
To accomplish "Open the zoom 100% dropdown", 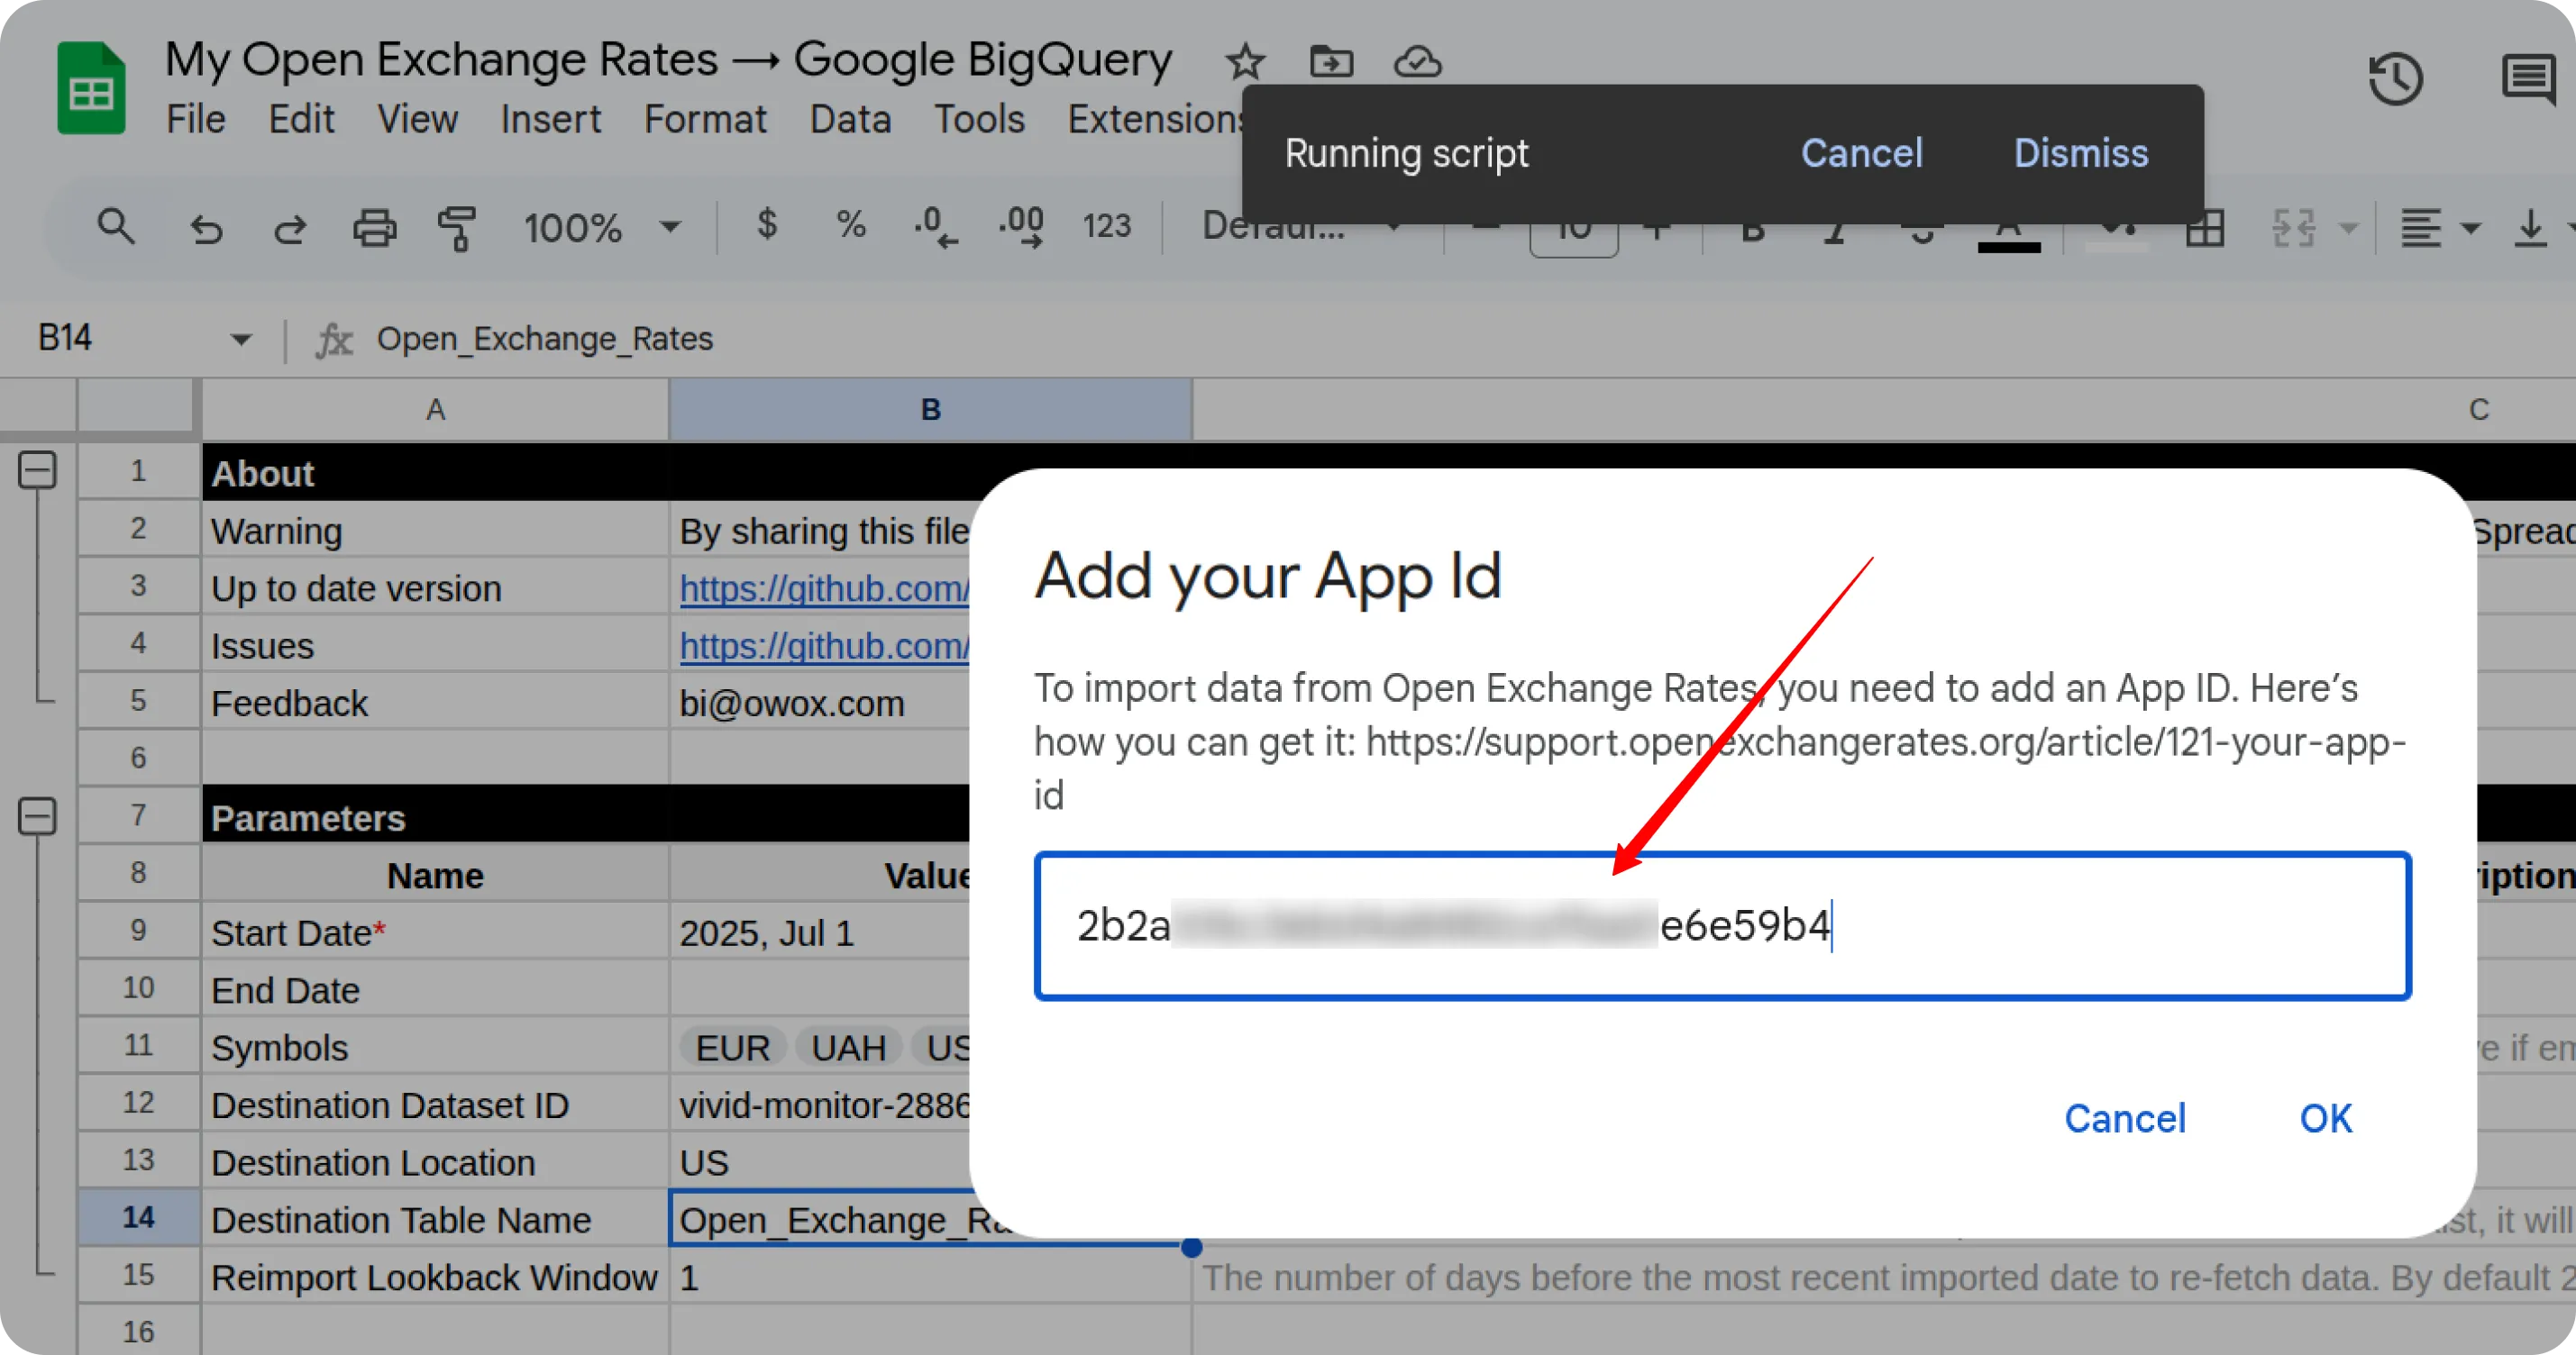I will [x=602, y=229].
